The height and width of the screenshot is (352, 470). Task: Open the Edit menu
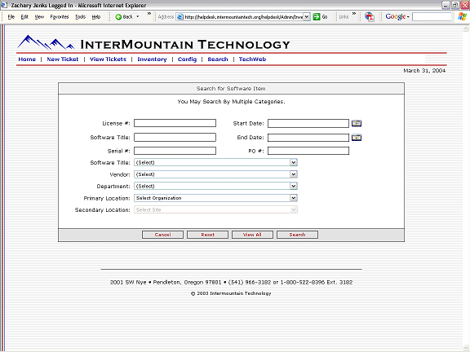pyautogui.click(x=24, y=17)
